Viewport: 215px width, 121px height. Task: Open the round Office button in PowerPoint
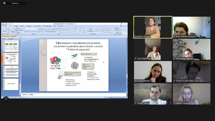pos(3,24)
